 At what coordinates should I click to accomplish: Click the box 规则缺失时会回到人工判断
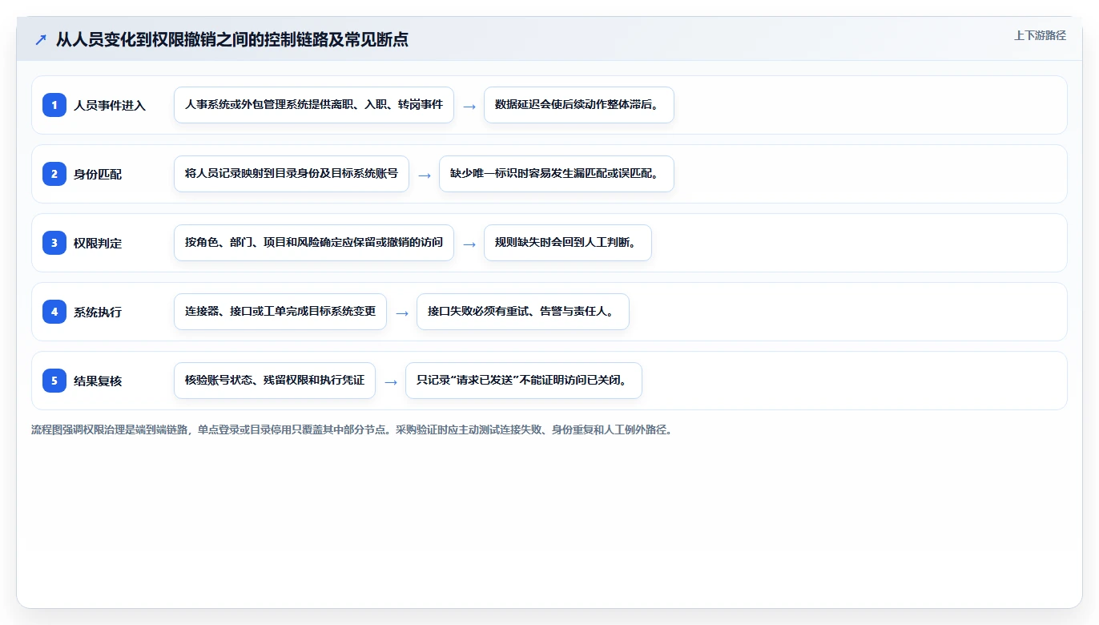click(568, 243)
